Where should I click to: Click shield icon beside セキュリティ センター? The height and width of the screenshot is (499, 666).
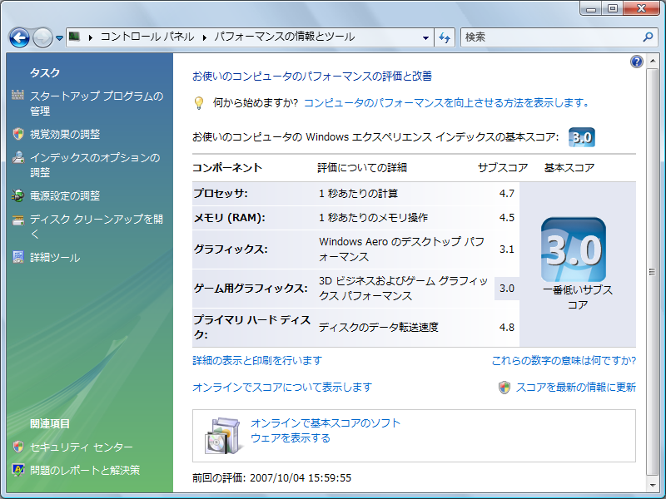coord(17,447)
